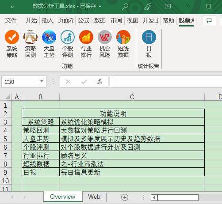Confirm formula entry with checkmark button
Screen dimensions: 222x204
tap(84, 82)
